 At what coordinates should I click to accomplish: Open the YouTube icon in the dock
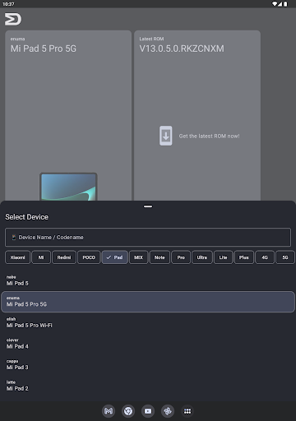148,411
